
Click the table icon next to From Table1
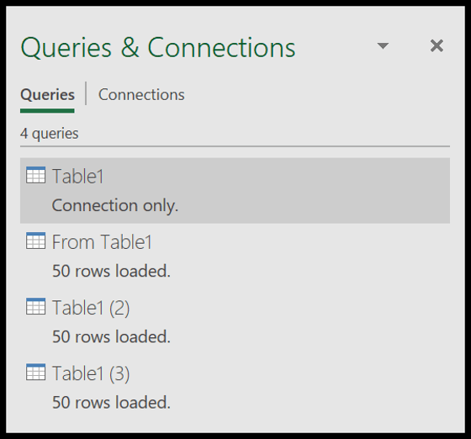35,241
